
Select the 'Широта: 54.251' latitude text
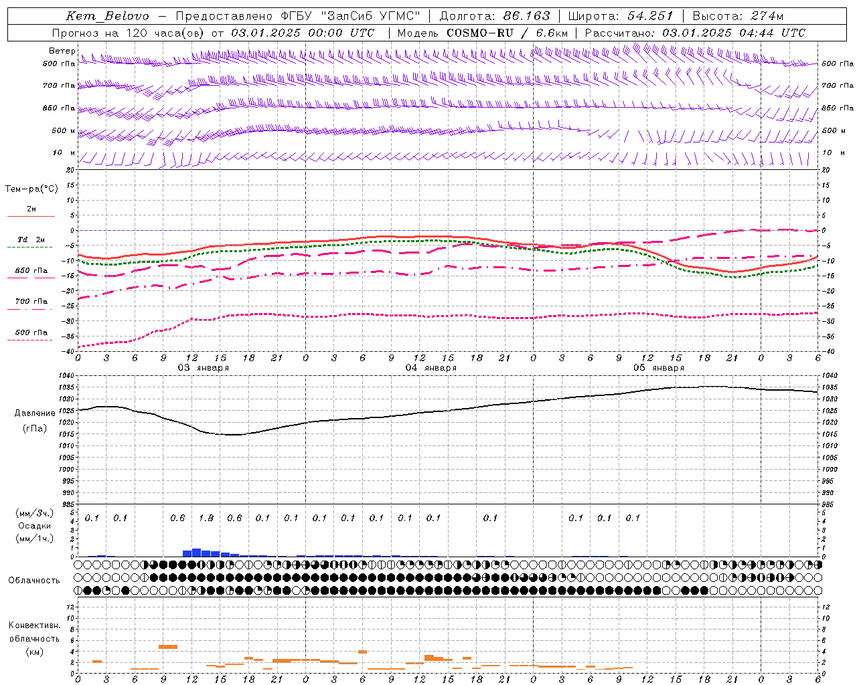coord(621,16)
